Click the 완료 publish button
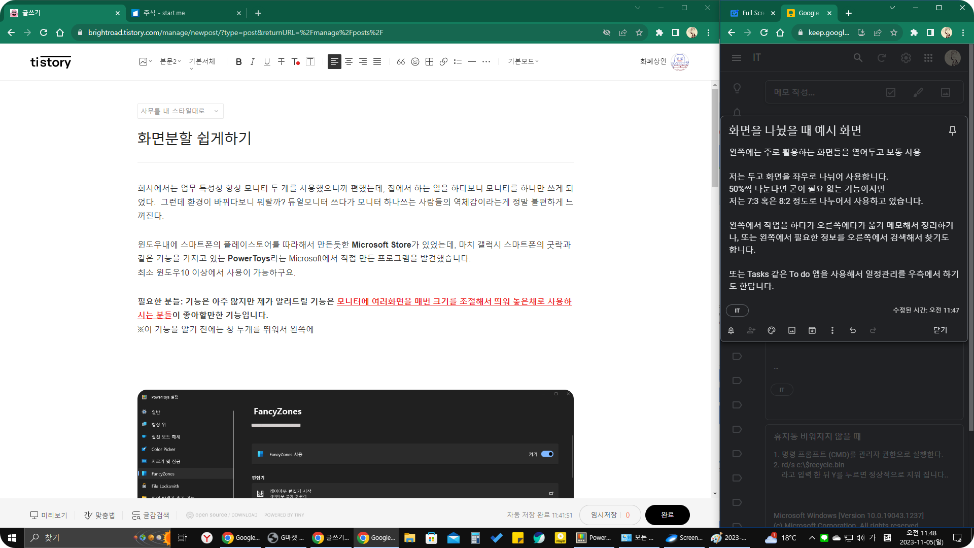The height and width of the screenshot is (548, 974). 667,515
